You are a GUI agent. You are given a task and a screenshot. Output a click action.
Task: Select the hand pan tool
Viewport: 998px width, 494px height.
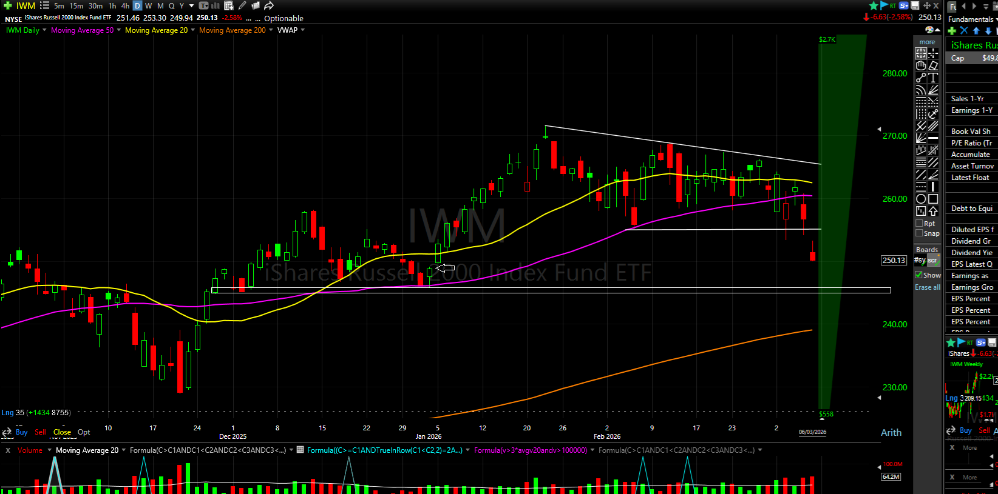921,65
